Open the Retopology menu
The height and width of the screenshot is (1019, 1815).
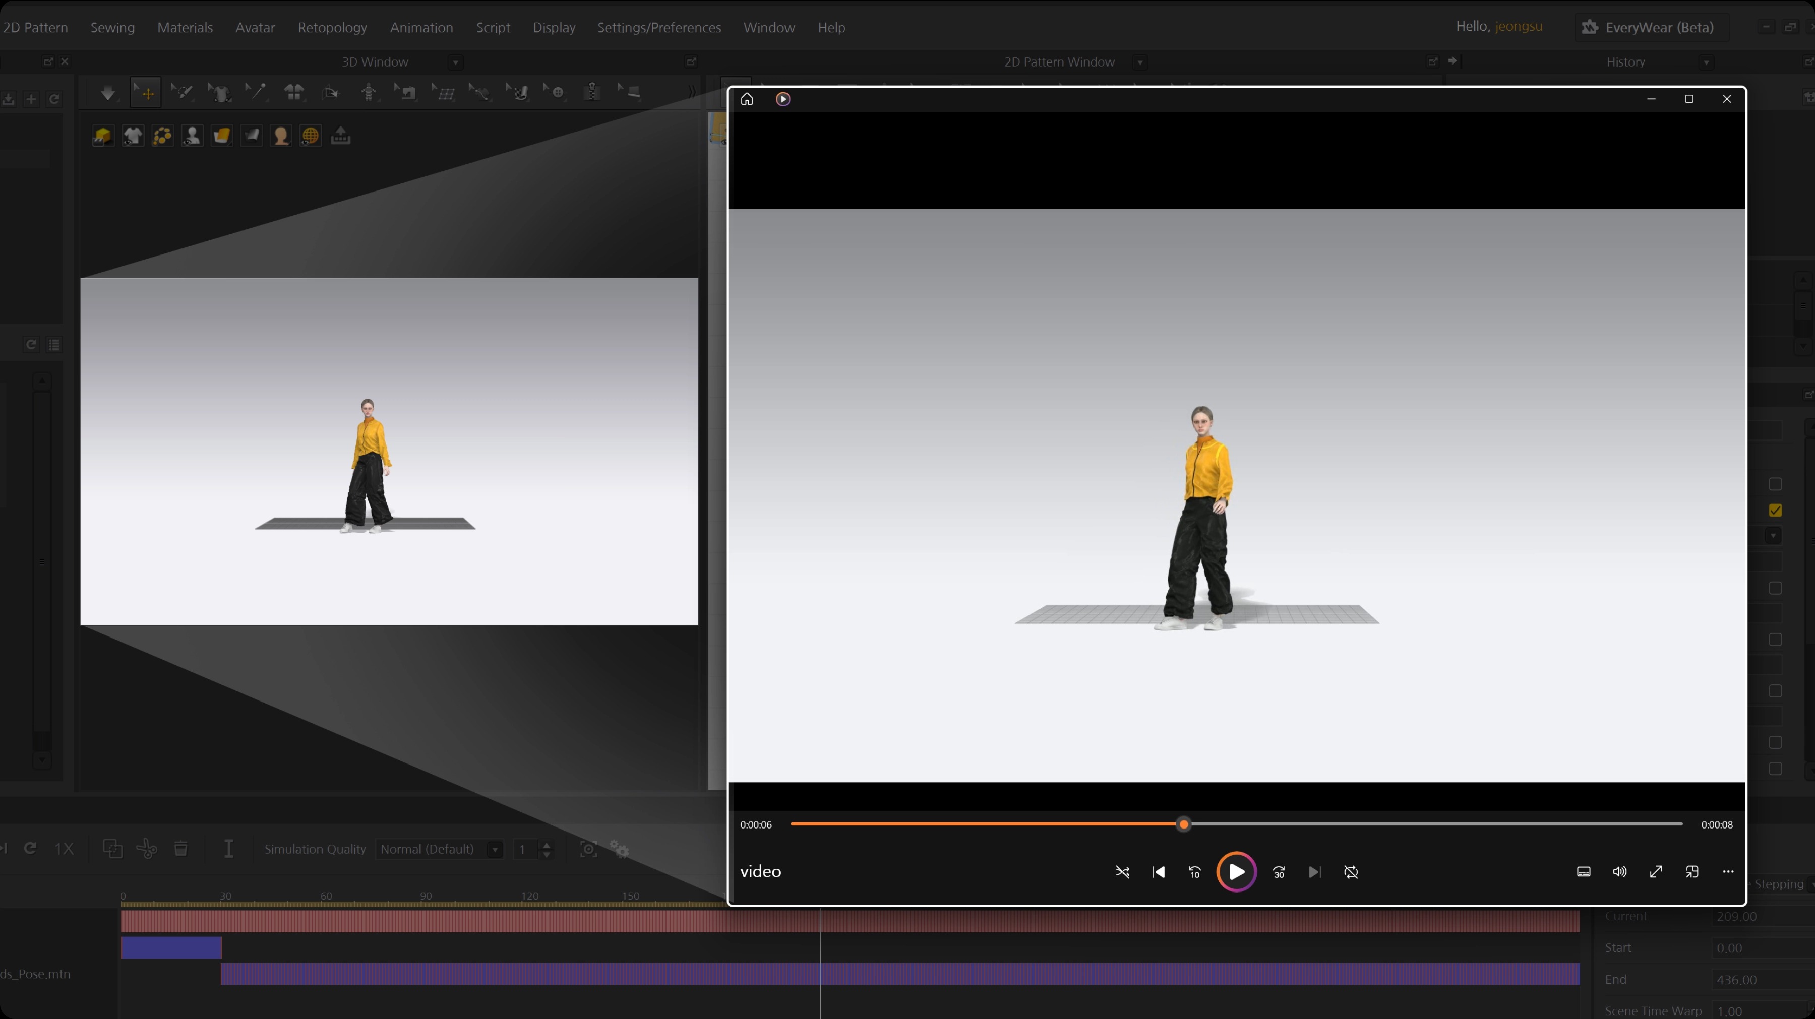tap(332, 27)
